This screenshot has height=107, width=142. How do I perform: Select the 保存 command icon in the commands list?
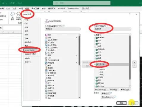tap(46, 35)
